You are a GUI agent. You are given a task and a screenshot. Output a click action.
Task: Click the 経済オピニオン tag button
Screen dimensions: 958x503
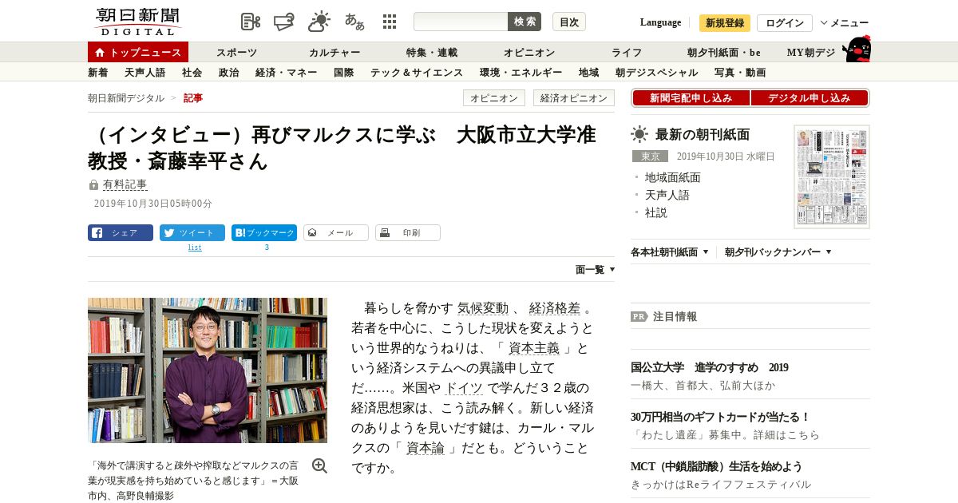[574, 98]
